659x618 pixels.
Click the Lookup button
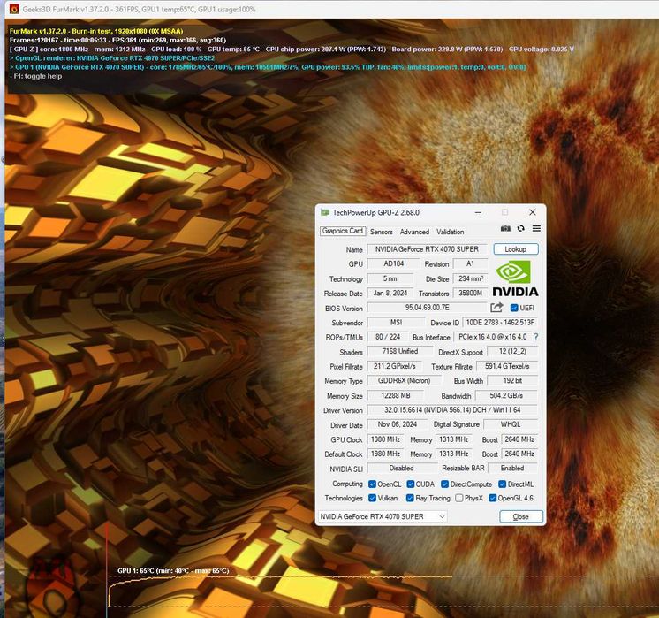[x=516, y=249]
